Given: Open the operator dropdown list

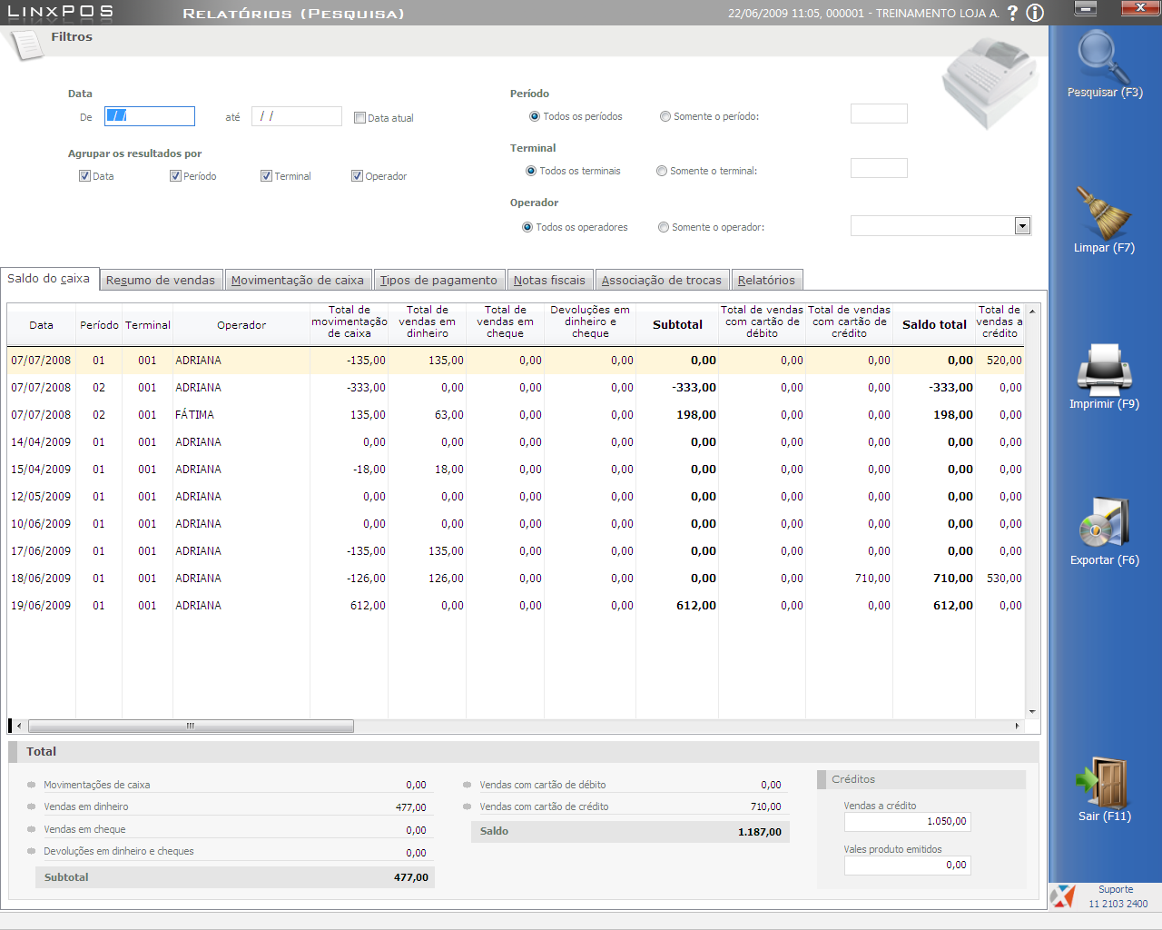Looking at the screenshot, I should 1022,226.
